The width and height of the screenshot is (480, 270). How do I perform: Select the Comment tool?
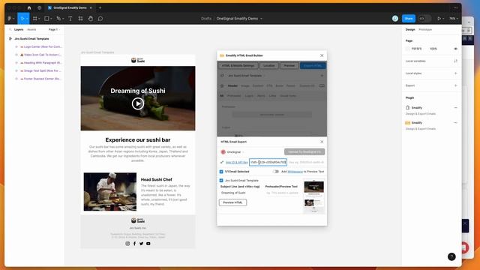click(100, 19)
